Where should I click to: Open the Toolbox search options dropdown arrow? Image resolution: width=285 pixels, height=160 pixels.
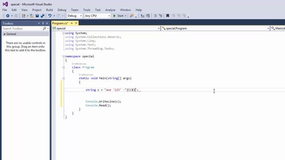tap(48, 28)
